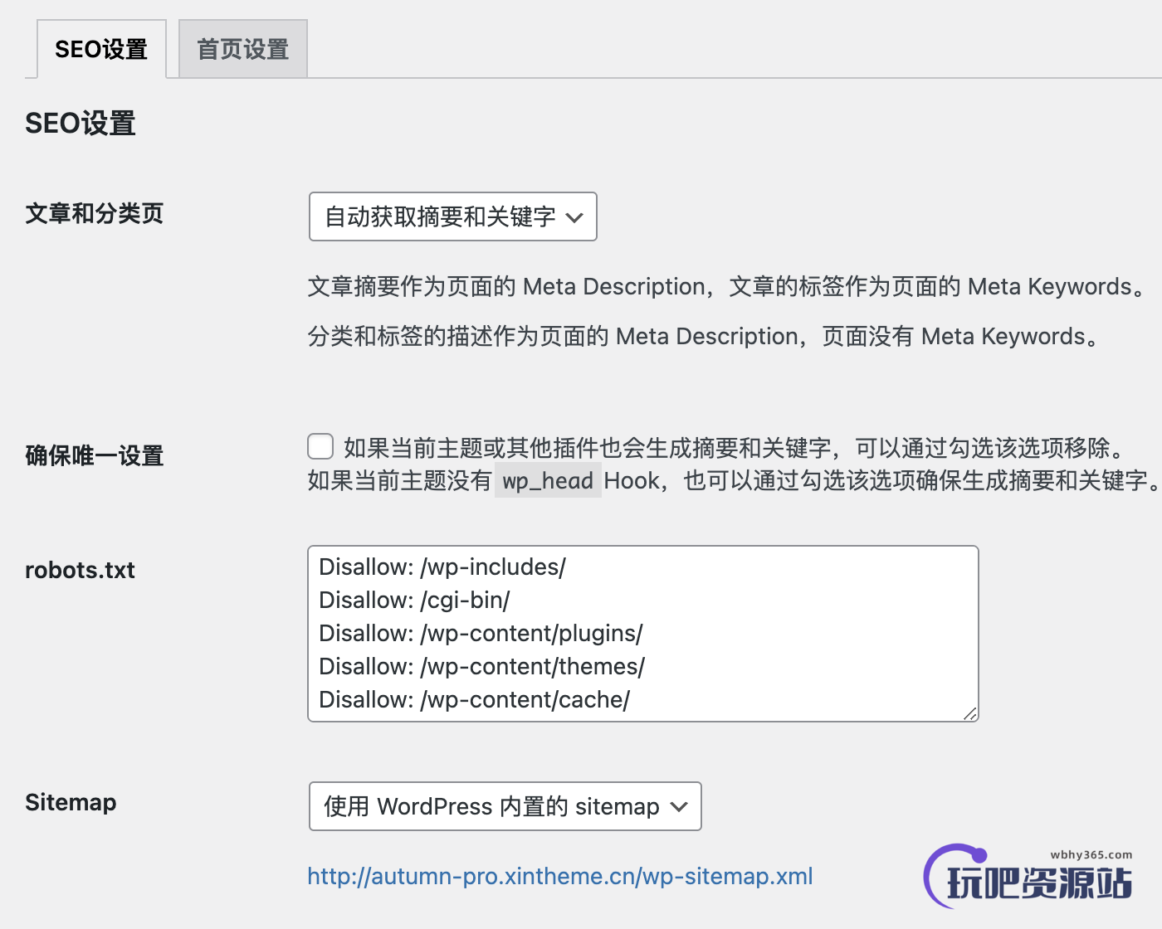Click the chevron icon on the first dropdown
The width and height of the screenshot is (1162, 929).
575,216
